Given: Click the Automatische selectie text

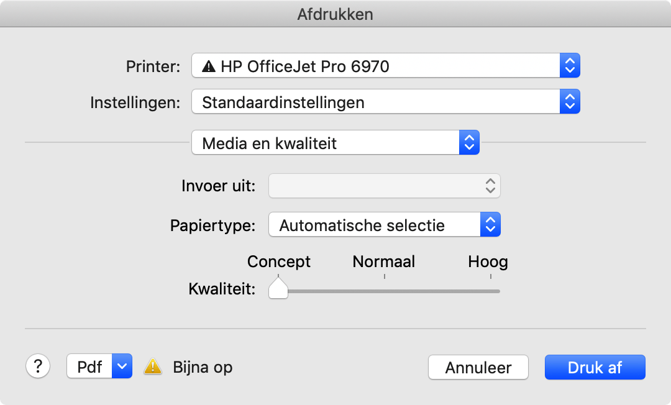Looking at the screenshot, I should tap(362, 225).
